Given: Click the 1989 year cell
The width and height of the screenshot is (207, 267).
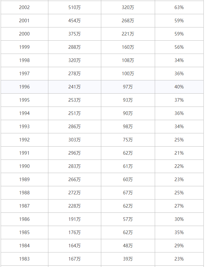Looking at the screenshot, I should 24,180.
